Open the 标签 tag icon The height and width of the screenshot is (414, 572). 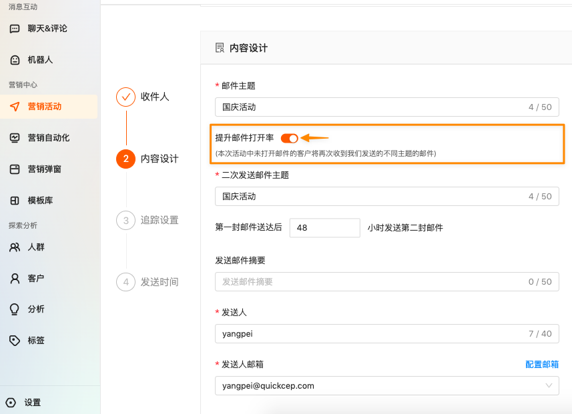(x=15, y=341)
